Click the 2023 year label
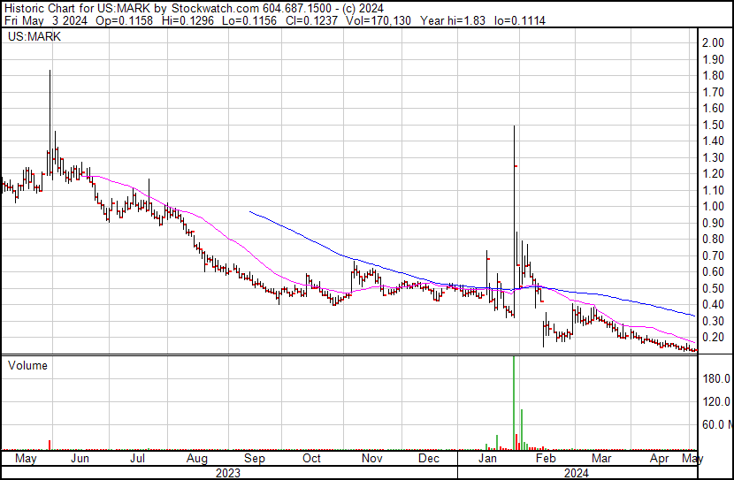The height and width of the screenshot is (480, 734). 228,473
